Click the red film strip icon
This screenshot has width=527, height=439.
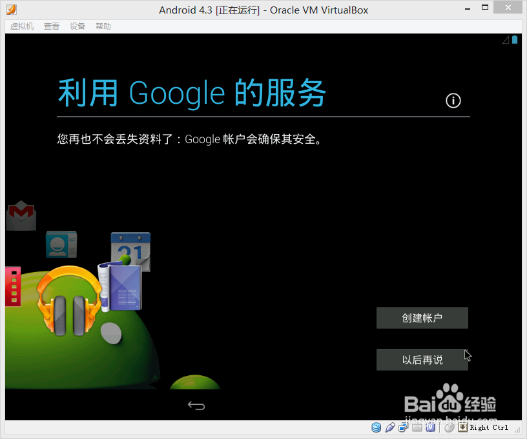click(x=13, y=286)
